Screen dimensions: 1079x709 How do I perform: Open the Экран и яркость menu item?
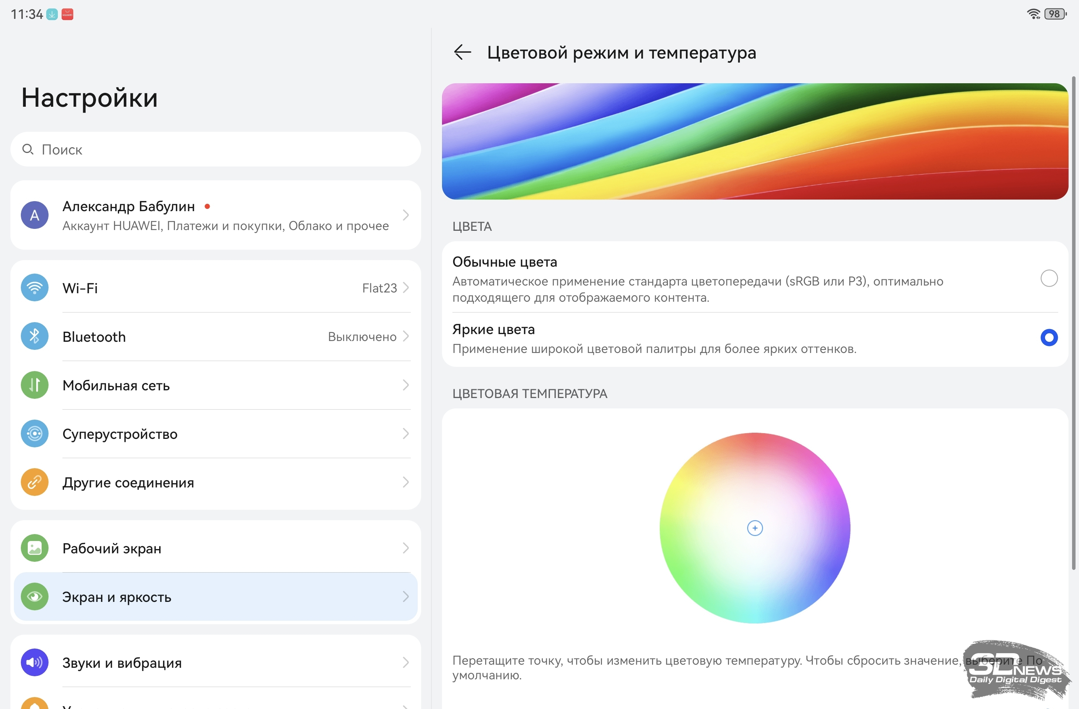pyautogui.click(x=215, y=596)
